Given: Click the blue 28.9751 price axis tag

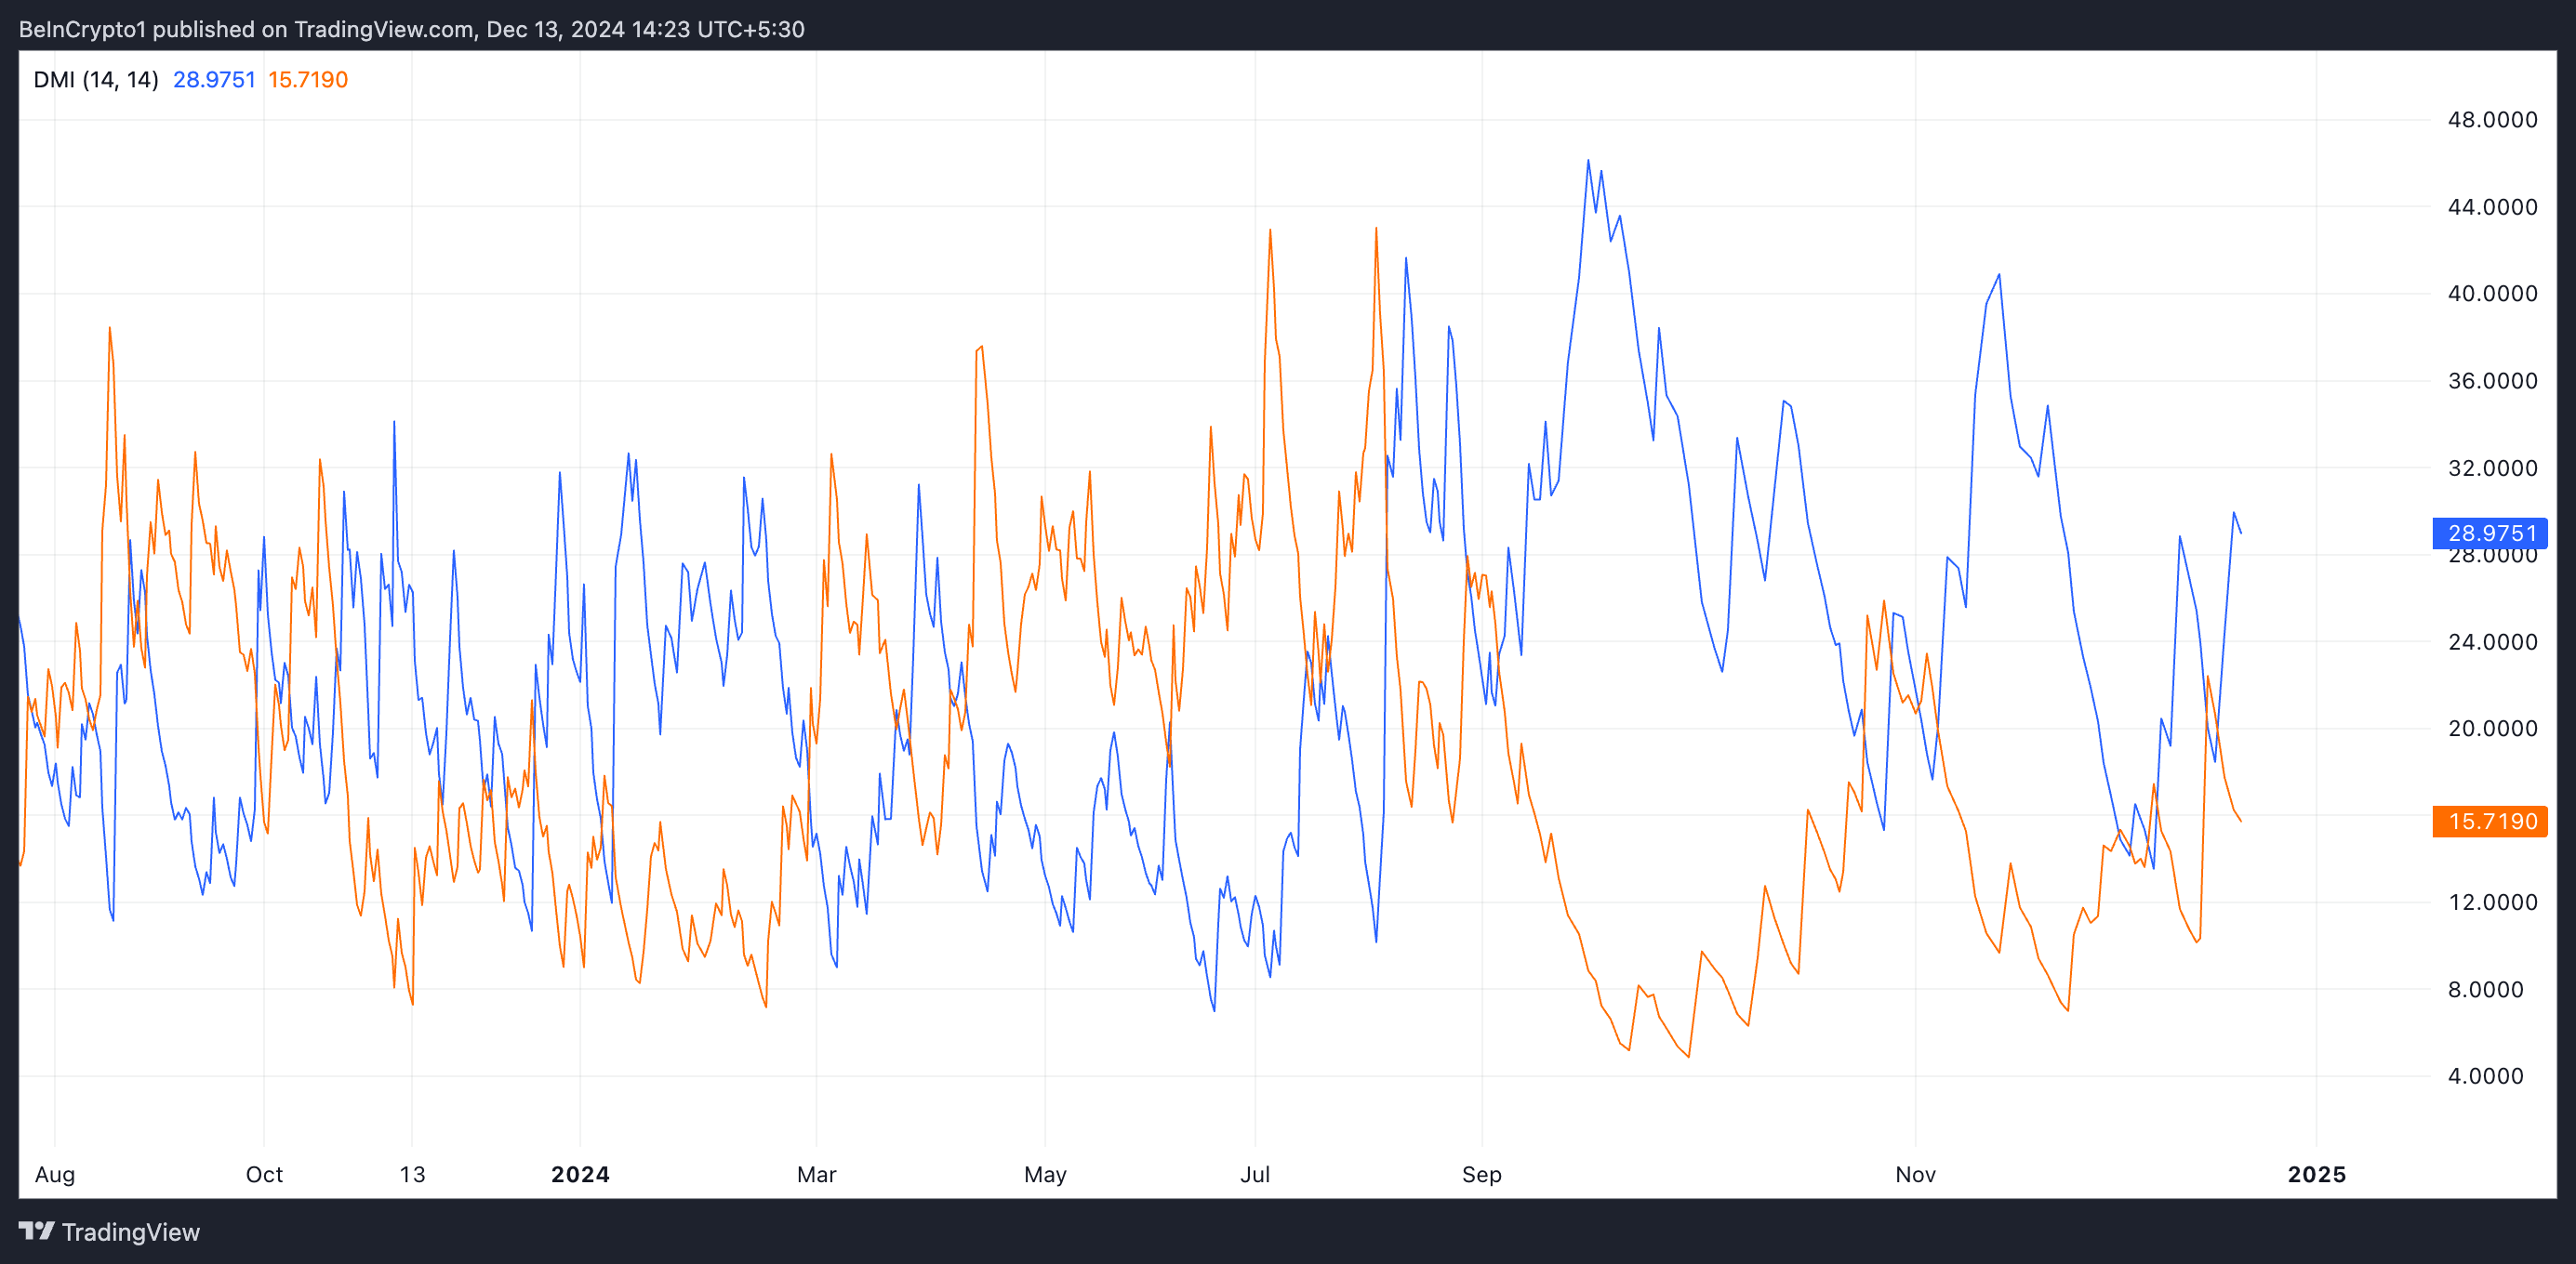Looking at the screenshot, I should (2489, 533).
